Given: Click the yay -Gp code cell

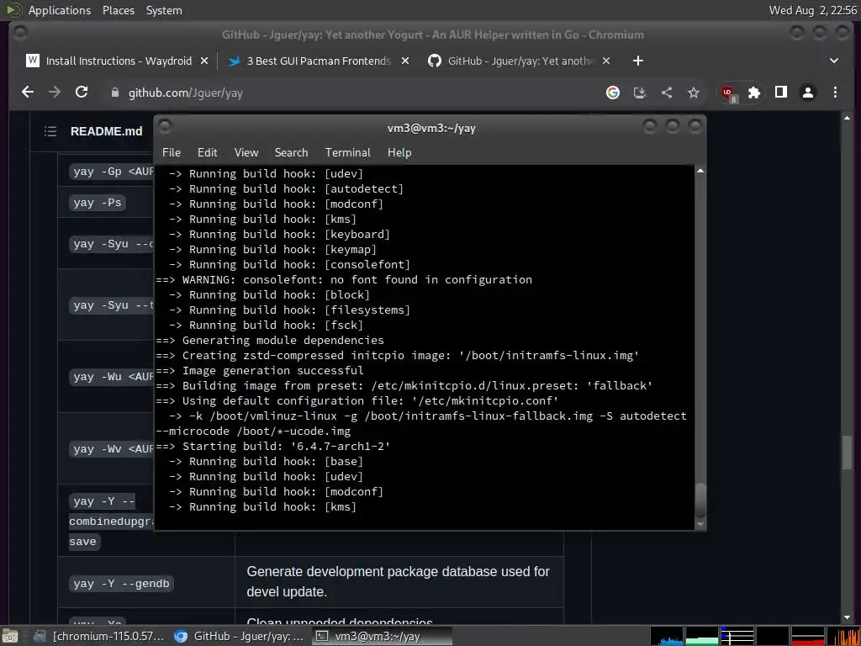Looking at the screenshot, I should pyautogui.click(x=112, y=172).
